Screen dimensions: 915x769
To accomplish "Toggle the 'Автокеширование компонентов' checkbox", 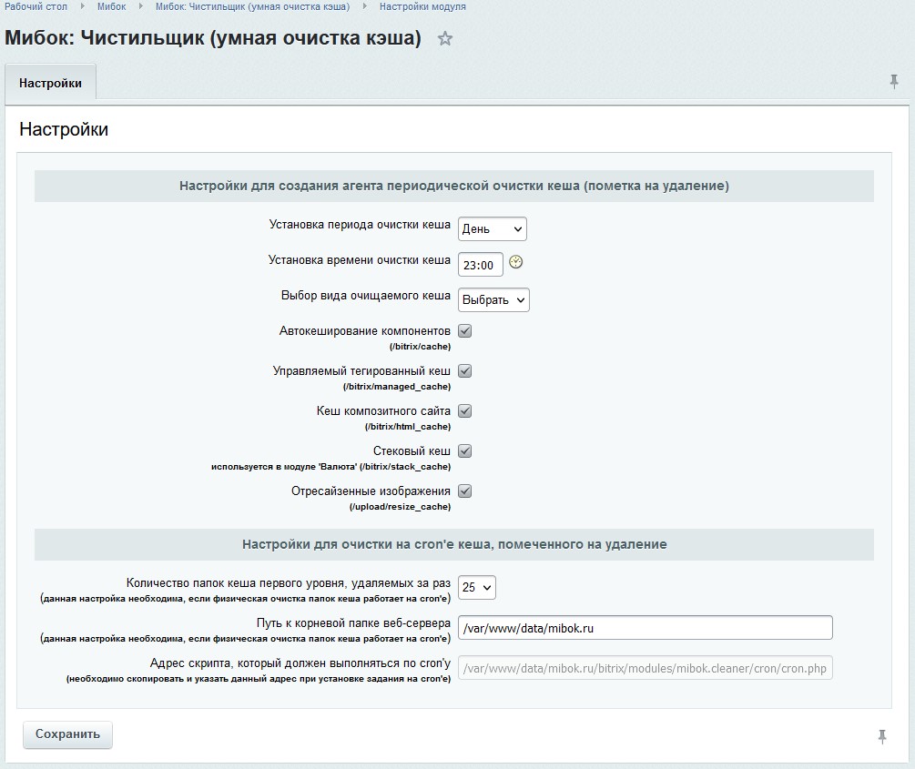I will (x=464, y=331).
